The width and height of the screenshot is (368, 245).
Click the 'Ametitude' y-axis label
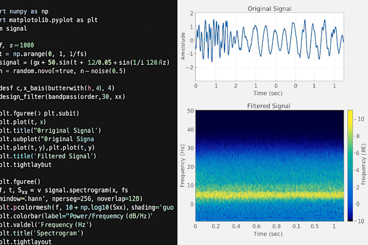tap(183, 46)
